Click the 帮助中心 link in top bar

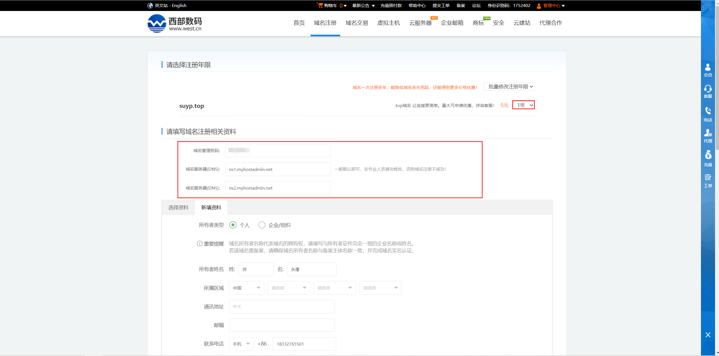point(417,6)
